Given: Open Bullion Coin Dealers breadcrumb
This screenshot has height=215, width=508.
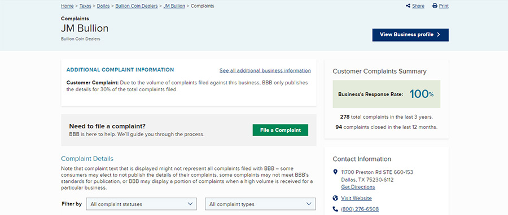Looking at the screenshot, I should click(137, 6).
